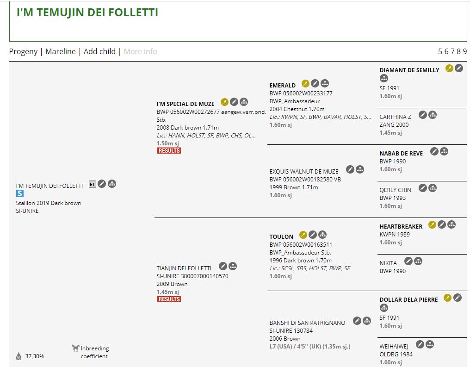The height and width of the screenshot is (367, 470).
Task: Open the Mareline tab
Action: pos(60,51)
